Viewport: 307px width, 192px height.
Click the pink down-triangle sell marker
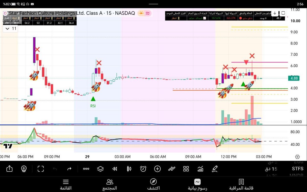246,62
